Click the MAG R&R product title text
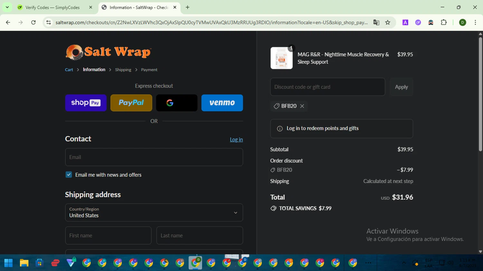Viewport: 483px width, 271px height. coord(343,58)
